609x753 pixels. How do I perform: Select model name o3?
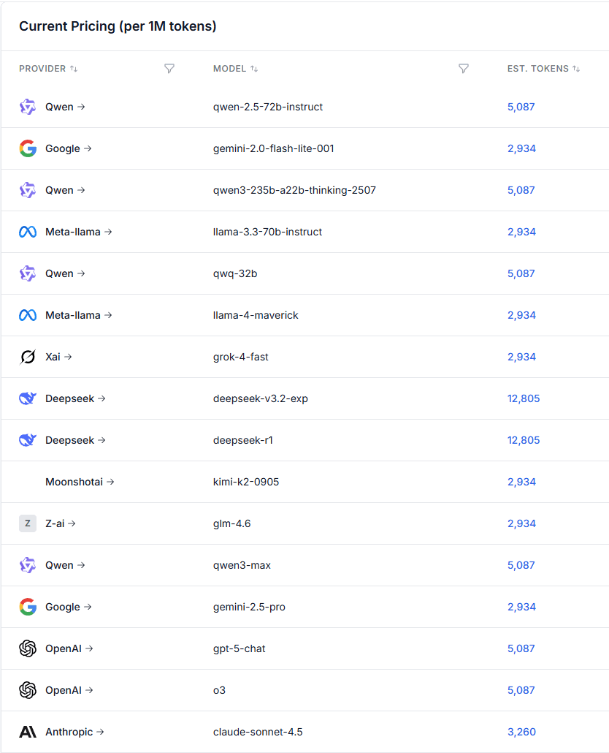(219, 690)
